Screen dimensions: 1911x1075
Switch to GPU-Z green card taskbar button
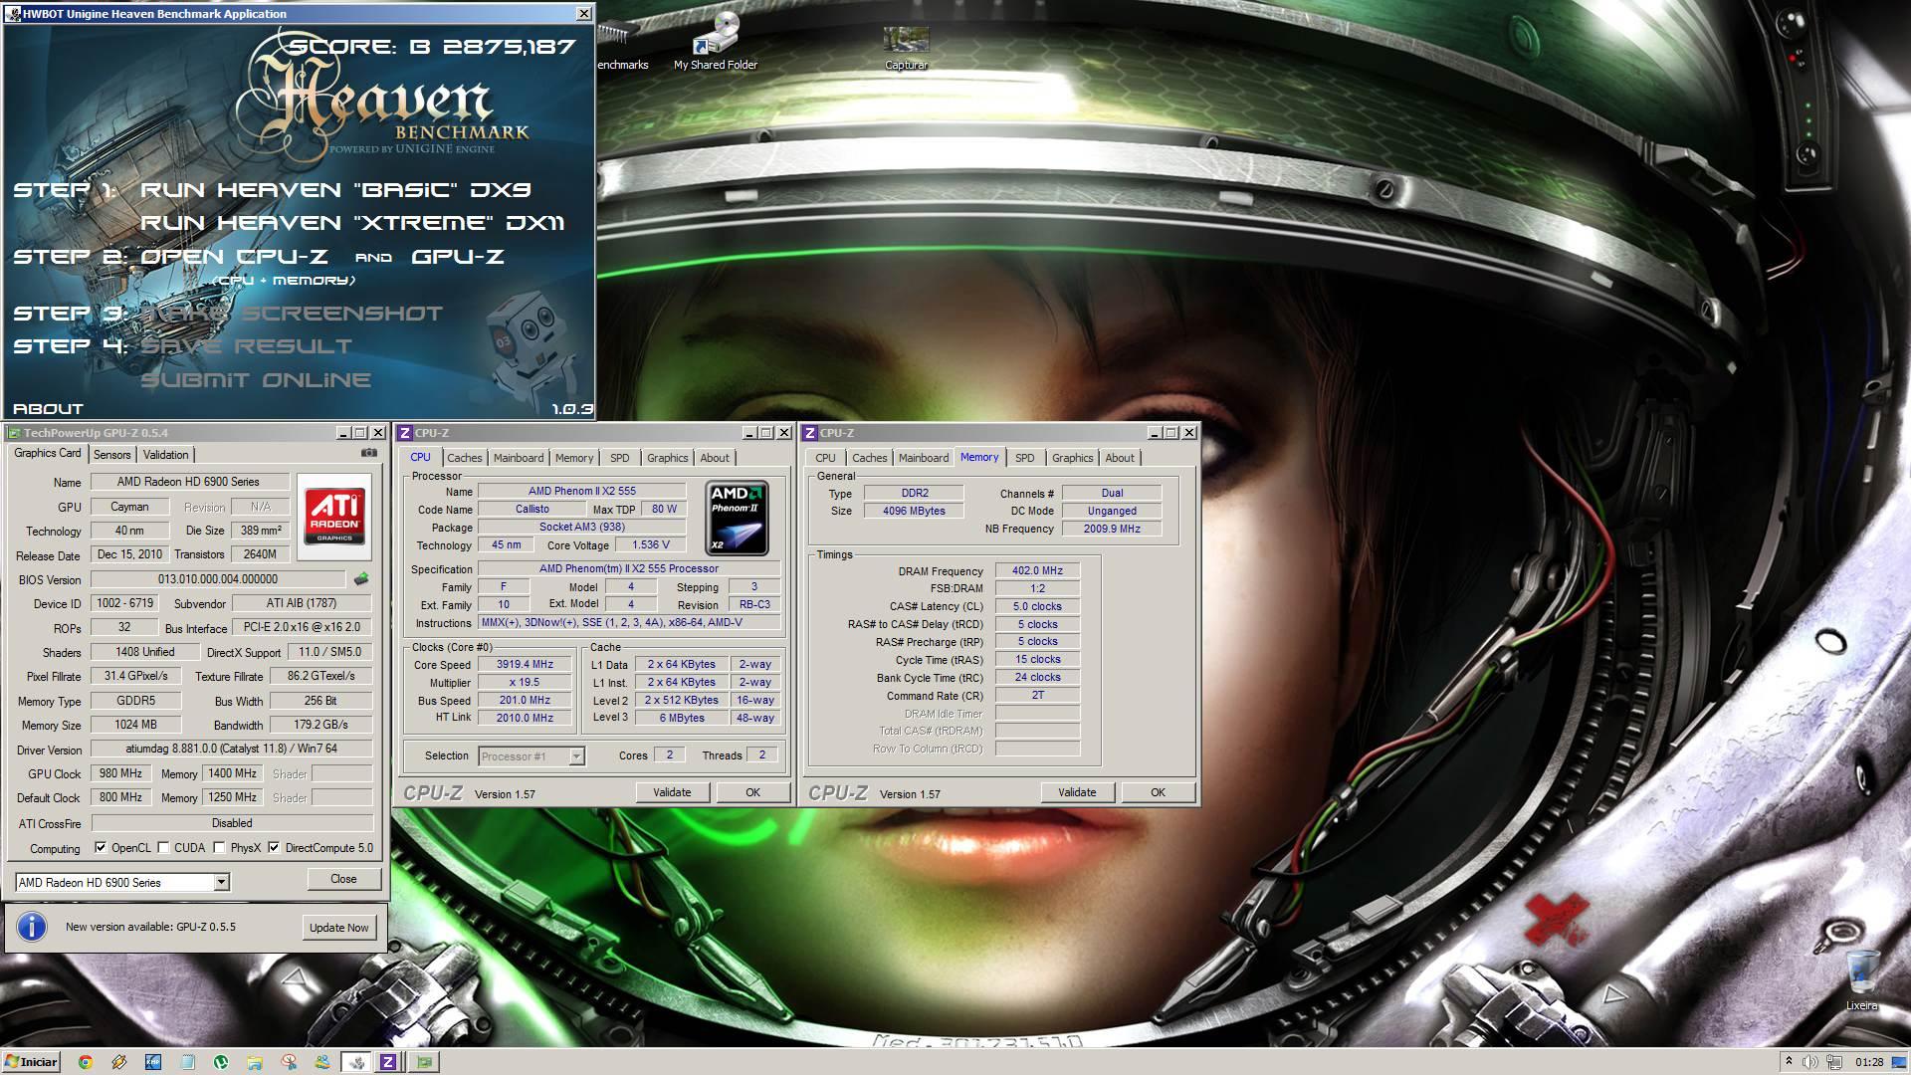[424, 1062]
